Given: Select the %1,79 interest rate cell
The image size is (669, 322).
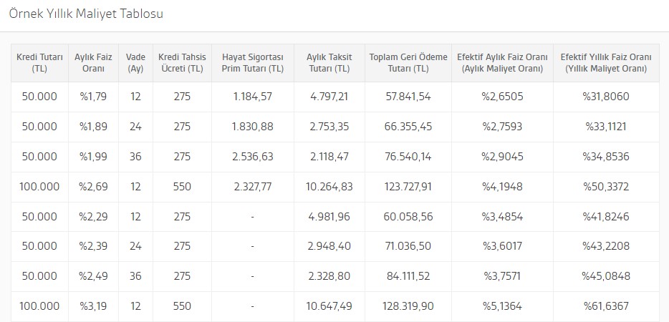Looking at the screenshot, I should [x=93, y=97].
